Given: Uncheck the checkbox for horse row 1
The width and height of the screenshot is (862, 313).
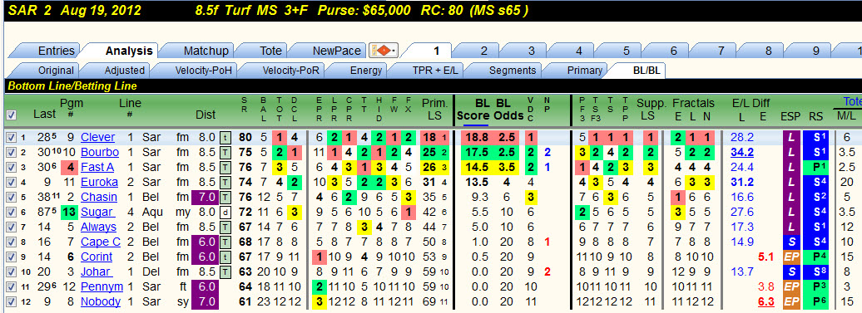Looking at the screenshot, I should 11,137.
